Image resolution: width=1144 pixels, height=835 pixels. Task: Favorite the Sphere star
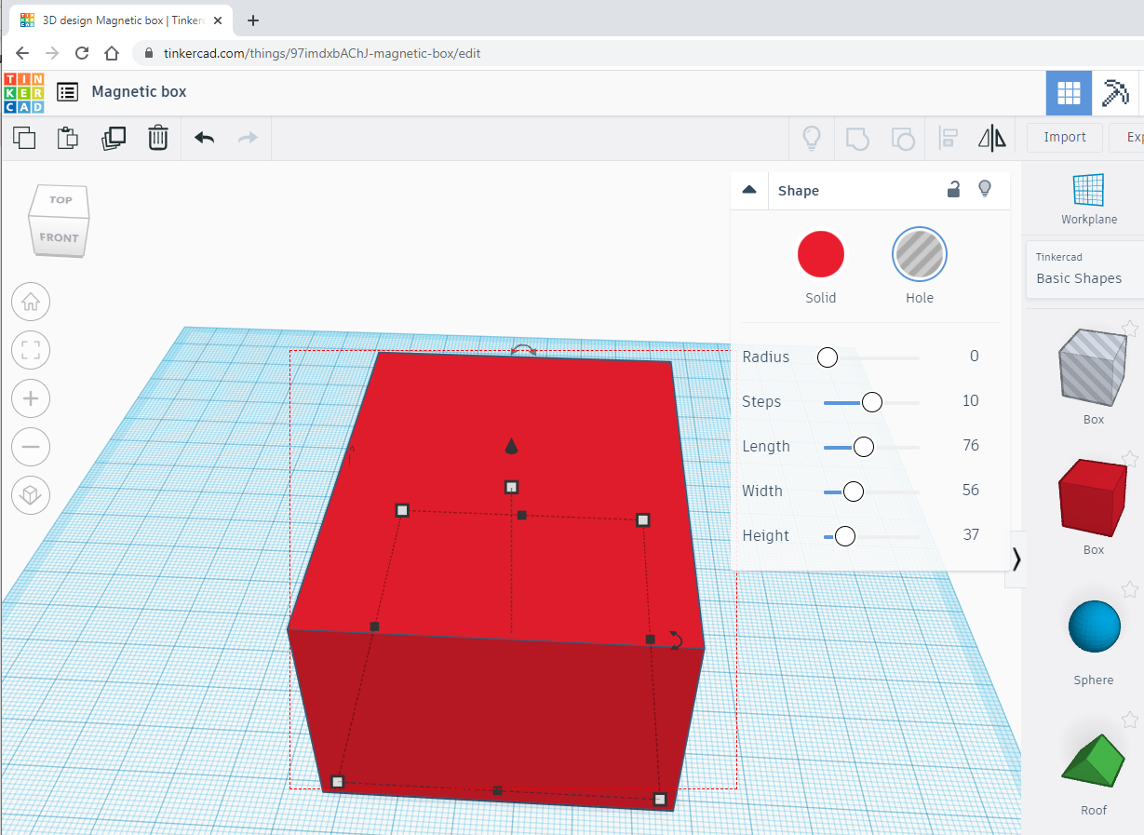(x=1130, y=589)
